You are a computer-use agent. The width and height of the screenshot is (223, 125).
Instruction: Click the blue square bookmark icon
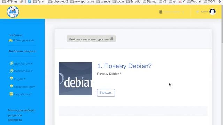pyautogui.click(x=29, y=2)
